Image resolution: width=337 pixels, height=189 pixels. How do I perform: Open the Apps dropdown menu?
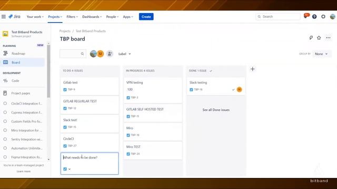[x=128, y=17]
